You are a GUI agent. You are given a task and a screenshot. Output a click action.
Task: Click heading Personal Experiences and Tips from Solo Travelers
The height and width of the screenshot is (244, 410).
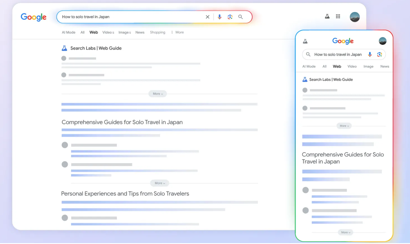click(x=125, y=194)
